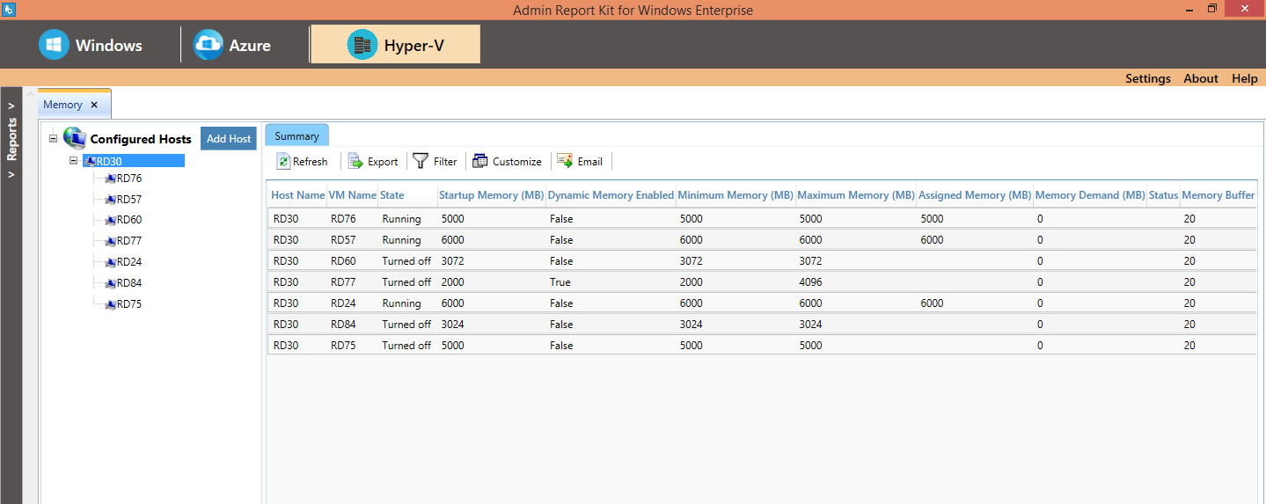Click the Hyper-V server icon
The width and height of the screenshot is (1266, 504).
point(362,45)
